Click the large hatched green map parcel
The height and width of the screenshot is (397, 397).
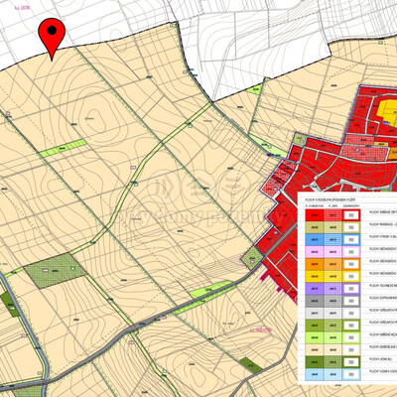[x=56, y=271]
